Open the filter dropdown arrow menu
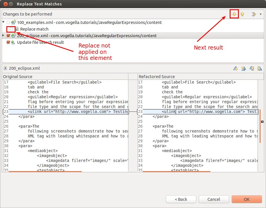 click(261, 14)
